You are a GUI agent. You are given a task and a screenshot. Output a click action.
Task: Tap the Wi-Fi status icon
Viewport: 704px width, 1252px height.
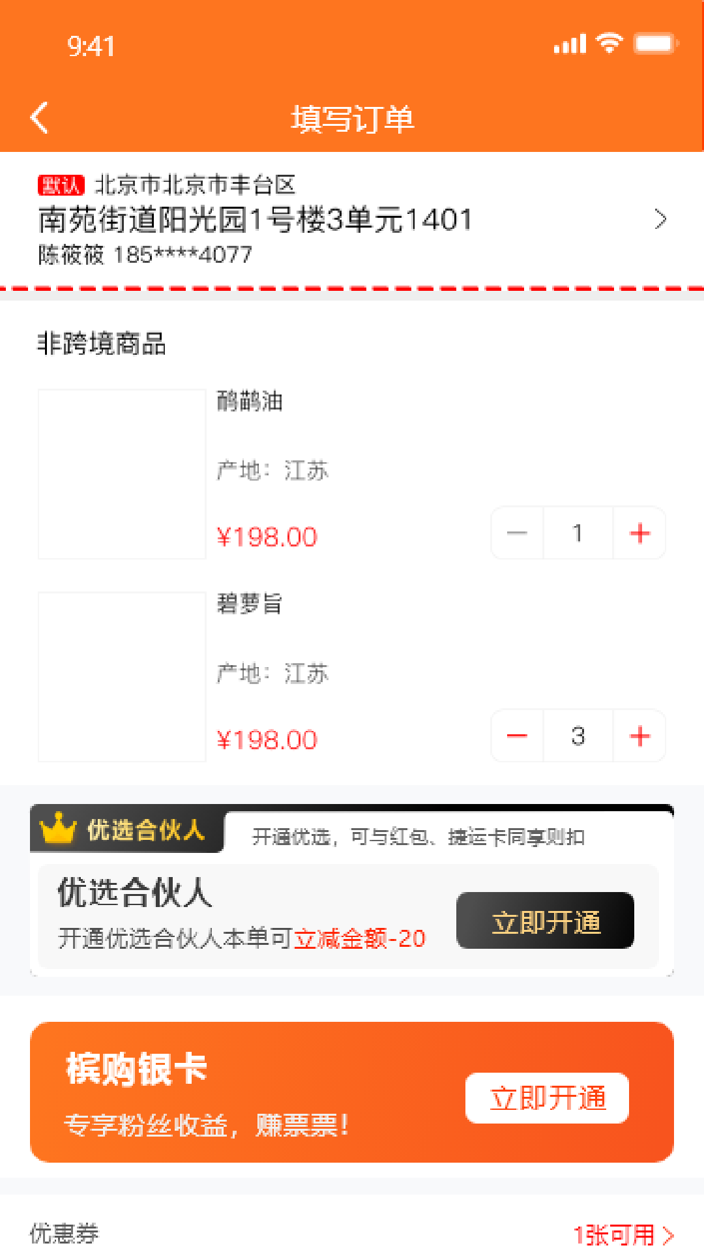pyautogui.click(x=609, y=44)
